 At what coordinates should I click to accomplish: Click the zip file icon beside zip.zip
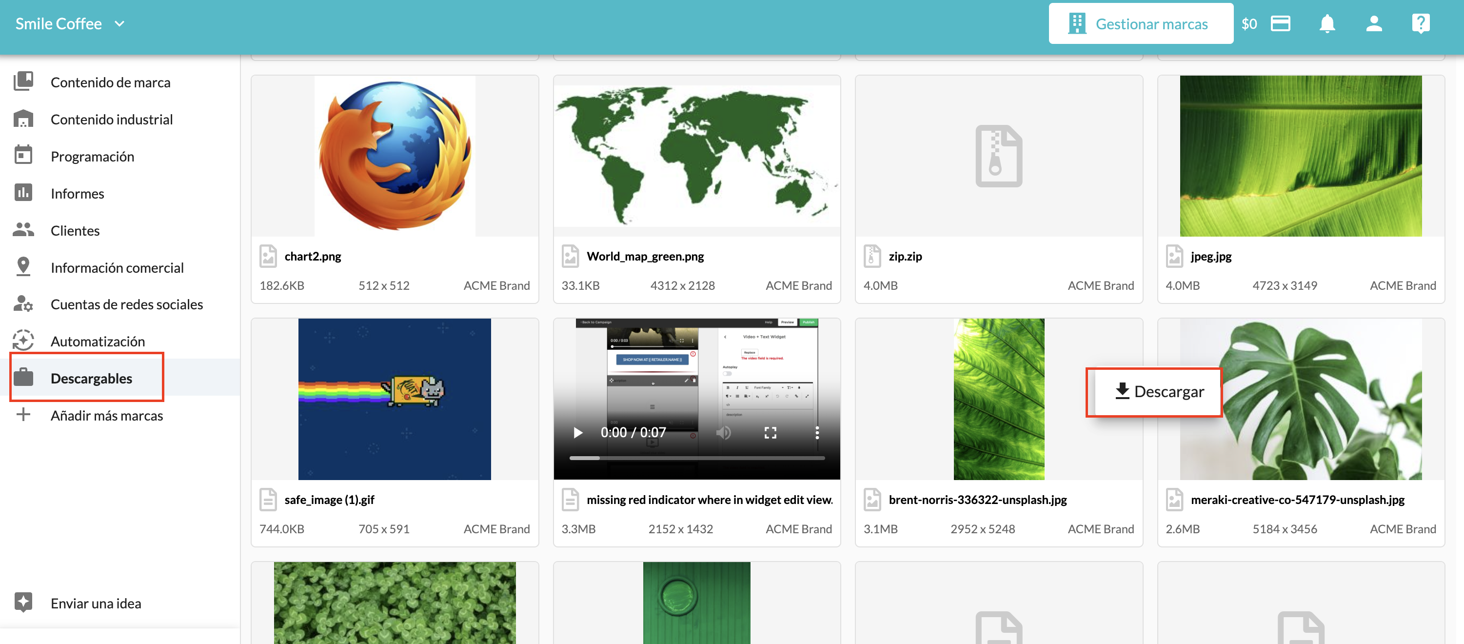tap(872, 256)
